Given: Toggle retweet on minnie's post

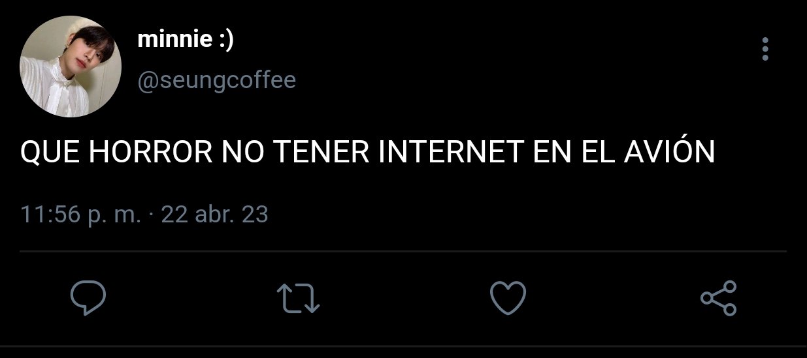Looking at the screenshot, I should [298, 299].
